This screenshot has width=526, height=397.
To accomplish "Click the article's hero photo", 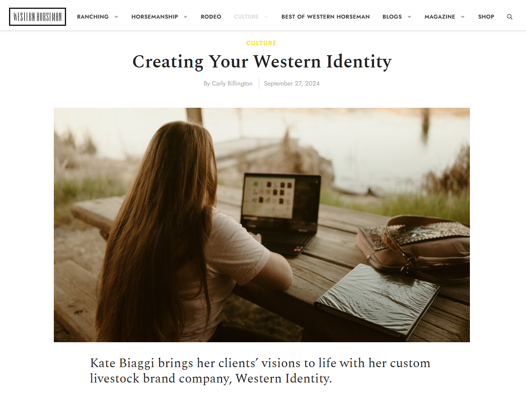I will click(x=262, y=225).
